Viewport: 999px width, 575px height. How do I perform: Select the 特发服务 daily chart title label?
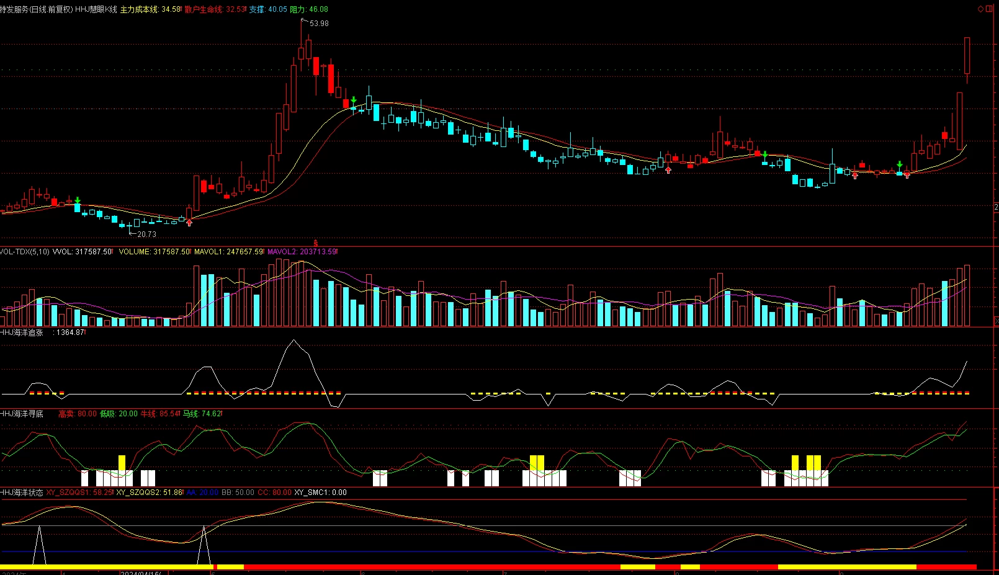[x=37, y=9]
